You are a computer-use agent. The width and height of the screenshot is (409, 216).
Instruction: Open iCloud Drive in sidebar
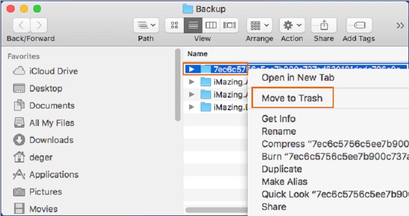pos(45,71)
